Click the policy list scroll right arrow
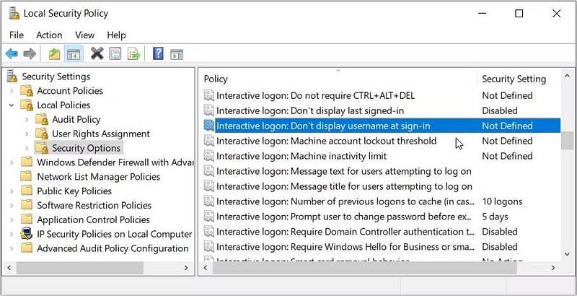 tap(553, 268)
